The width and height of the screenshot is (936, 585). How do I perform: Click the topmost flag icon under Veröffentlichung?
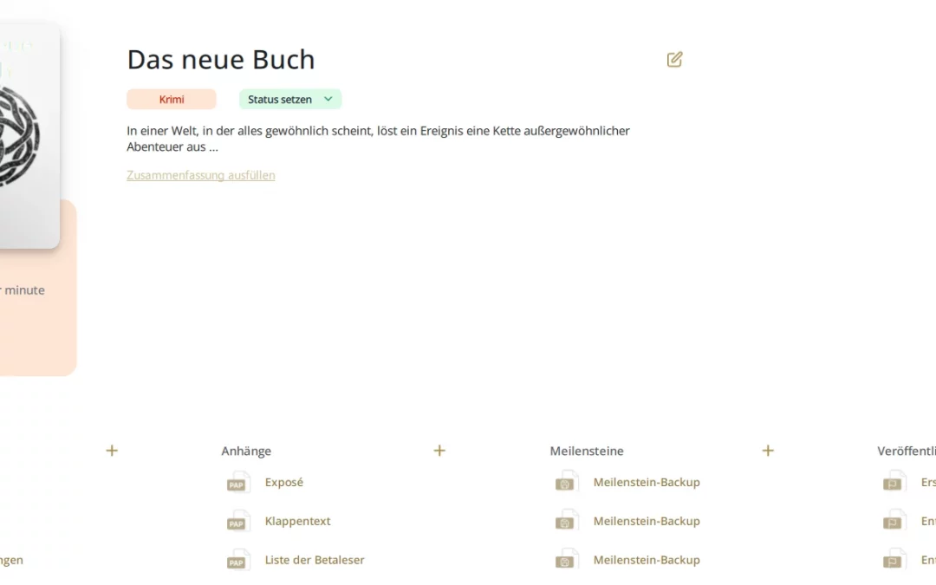pyautogui.click(x=894, y=483)
